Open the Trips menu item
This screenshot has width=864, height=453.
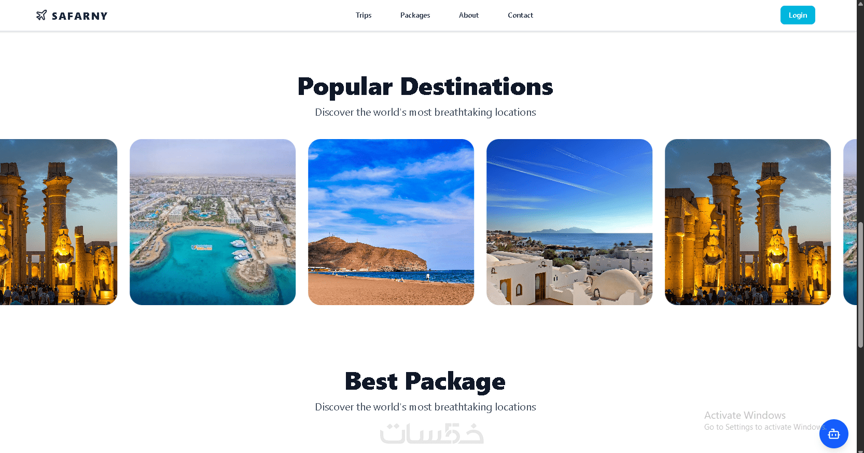click(364, 15)
